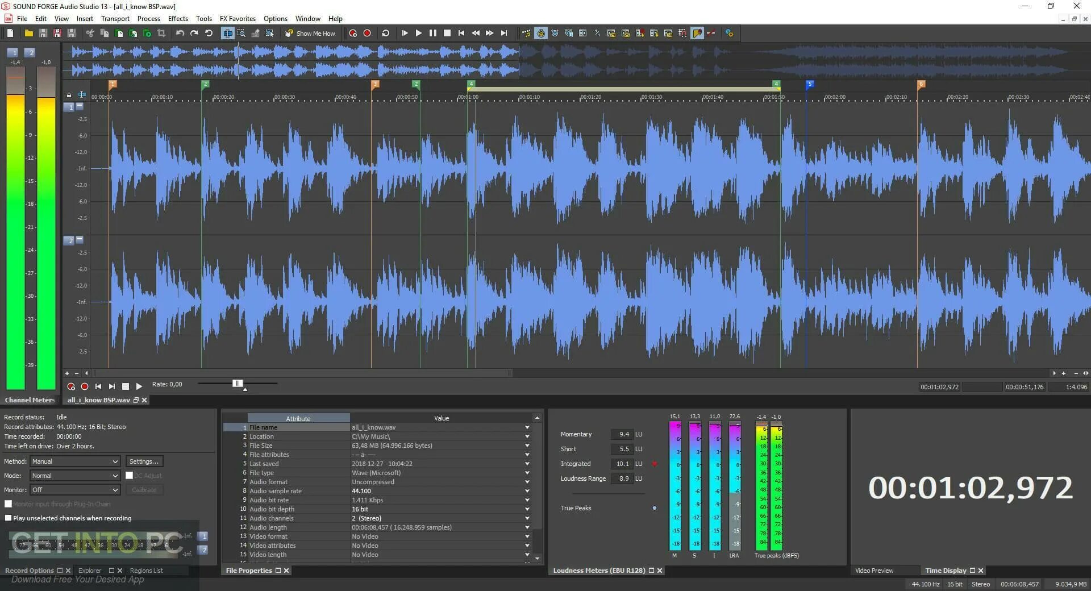Undo the last action

[x=180, y=33]
